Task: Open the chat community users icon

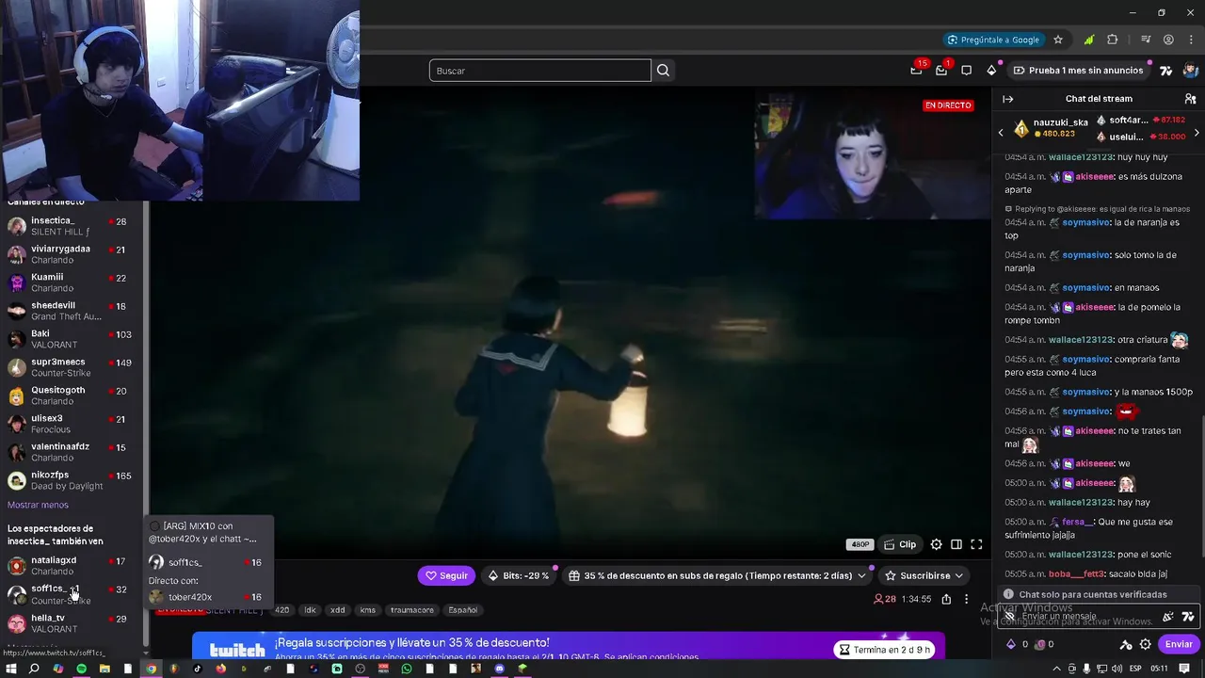Action: (1190, 99)
